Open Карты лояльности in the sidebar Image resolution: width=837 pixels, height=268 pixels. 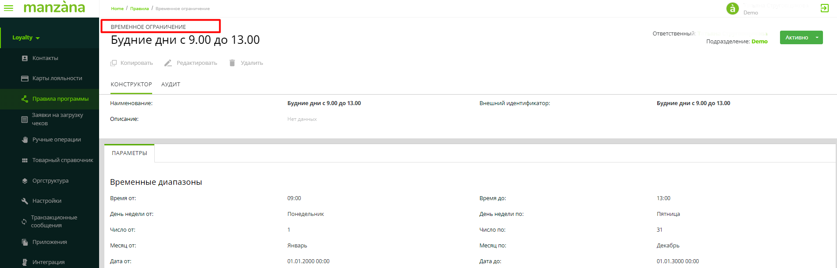point(57,78)
